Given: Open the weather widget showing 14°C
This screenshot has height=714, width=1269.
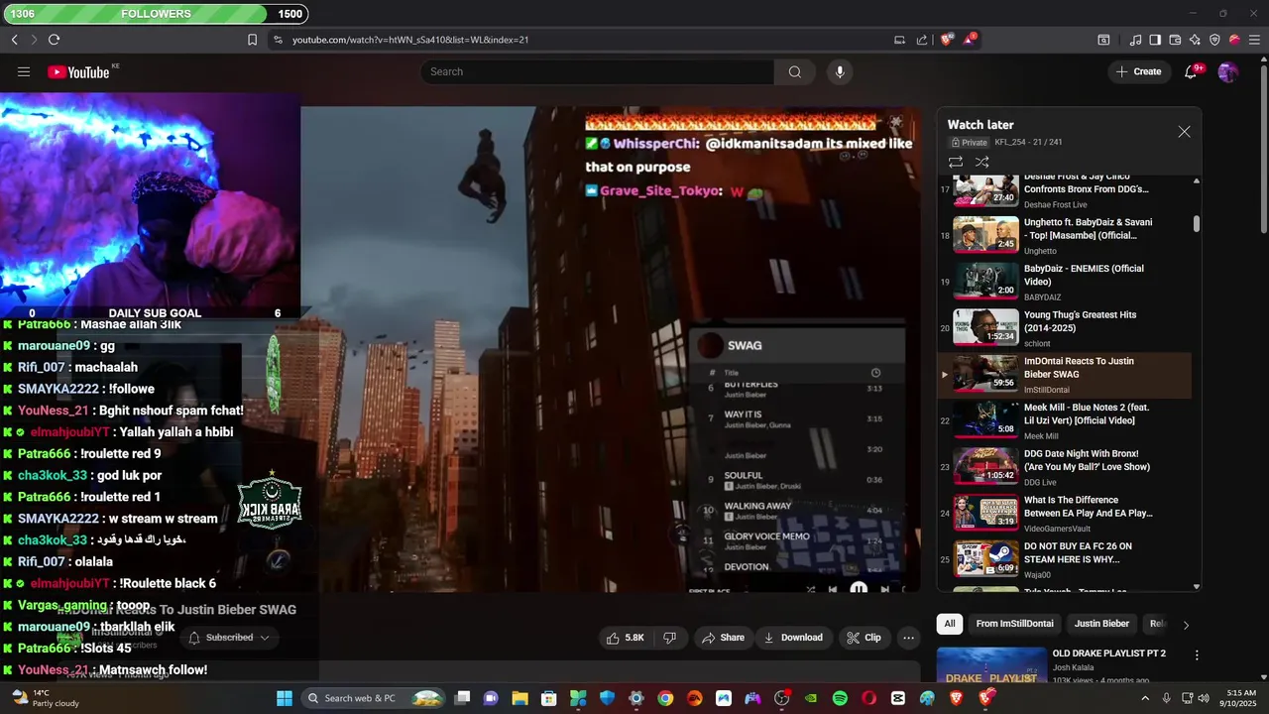Looking at the screenshot, I should click(45, 698).
